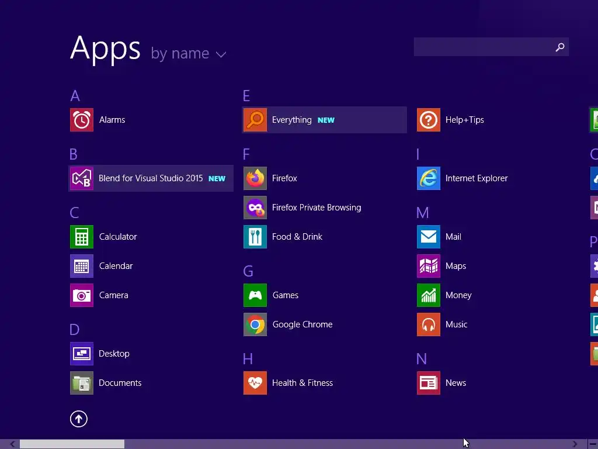Image resolution: width=598 pixels, height=449 pixels.
Task: Open the Help+Tips app icon
Action: coord(429,120)
